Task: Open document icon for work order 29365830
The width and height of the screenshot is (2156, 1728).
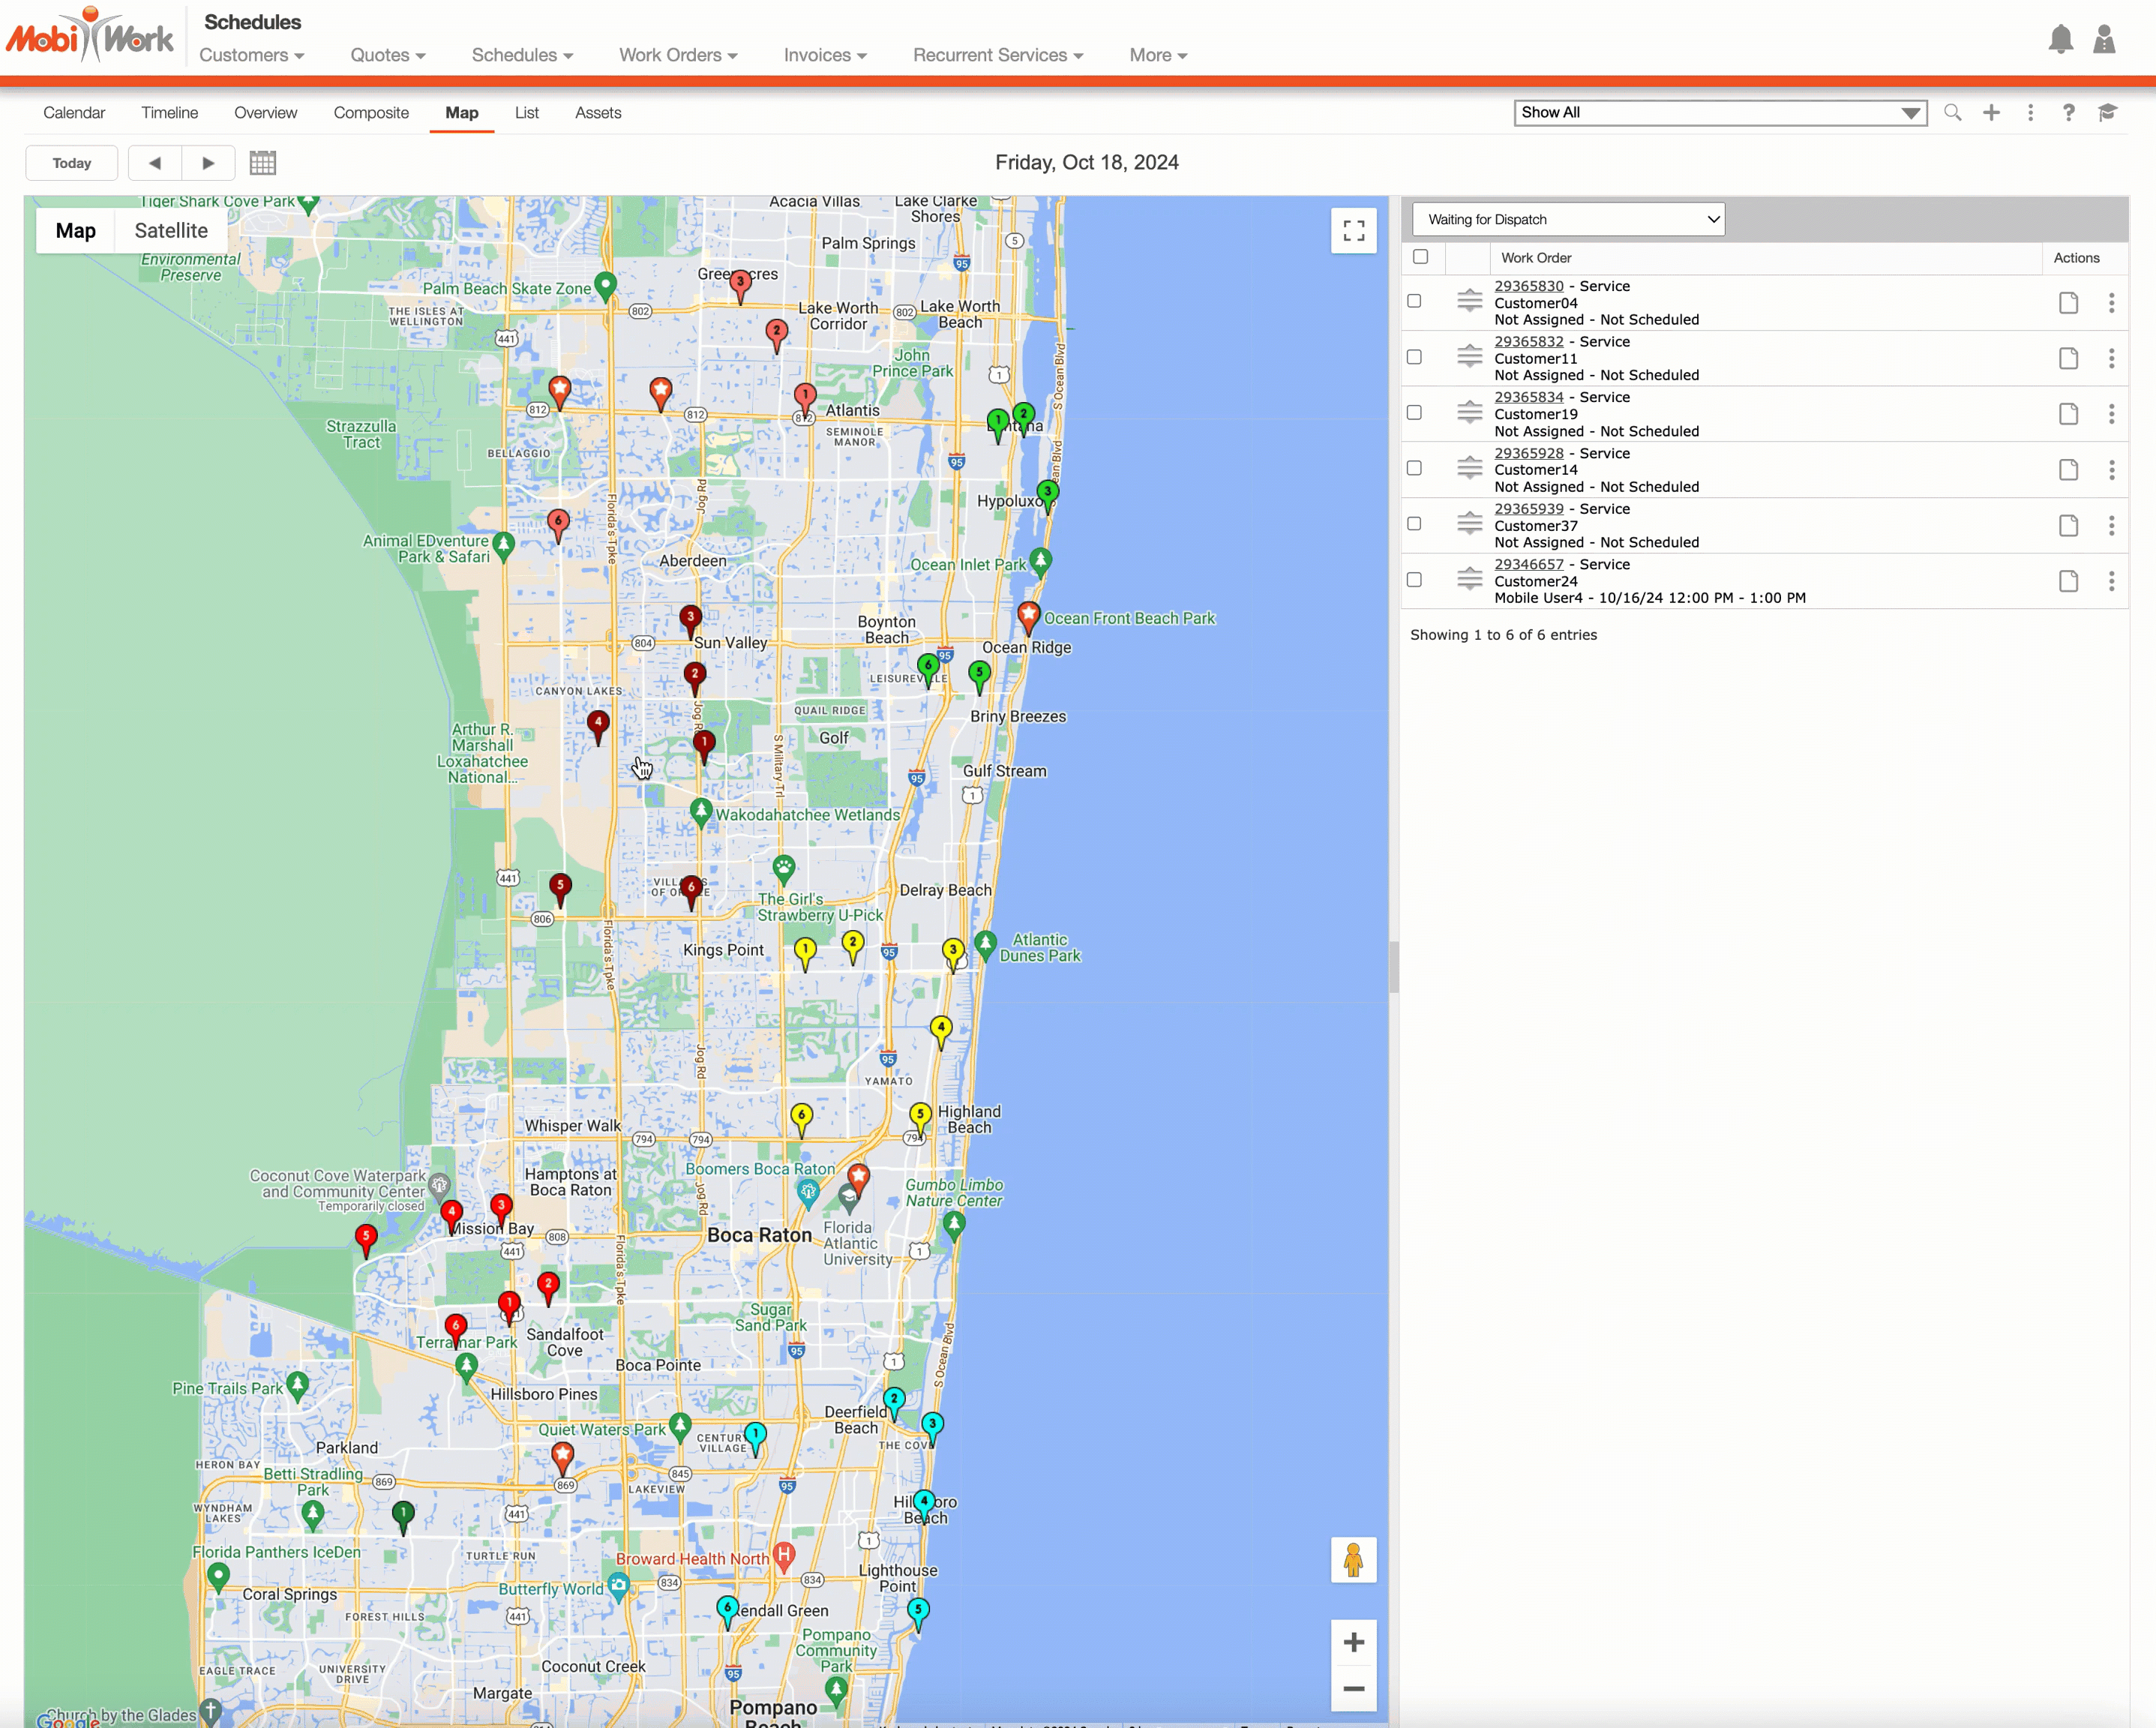Action: click(2068, 303)
